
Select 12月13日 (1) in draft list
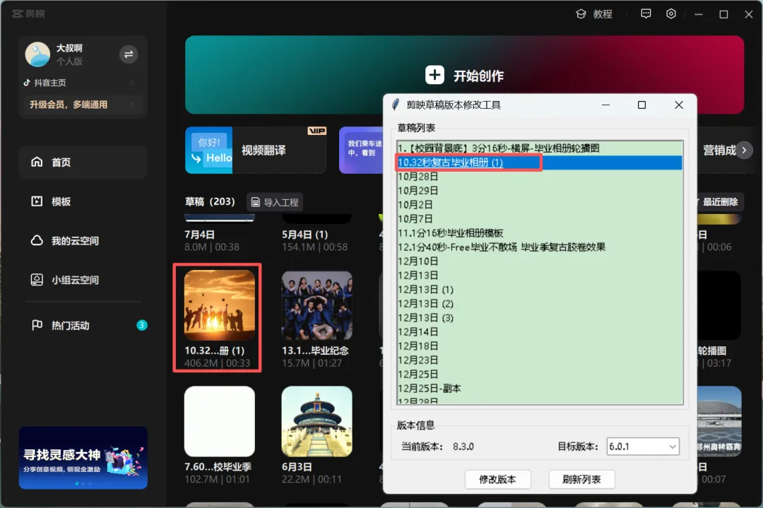[540, 290]
